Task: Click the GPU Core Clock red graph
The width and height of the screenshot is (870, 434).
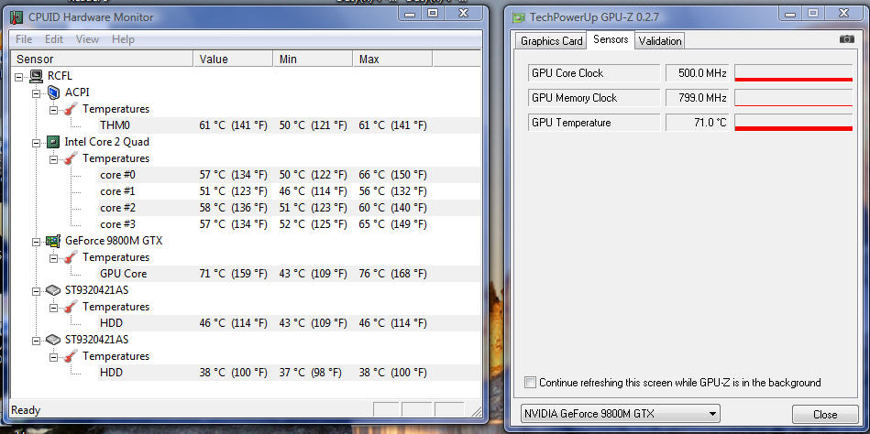Action: 793,73
